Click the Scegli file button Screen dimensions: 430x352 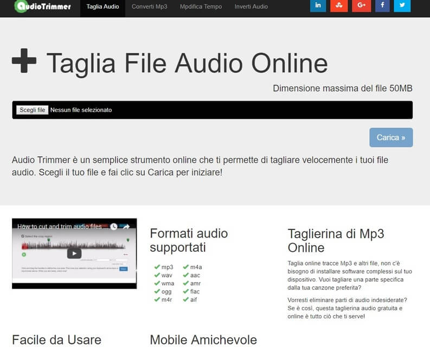tap(33, 110)
